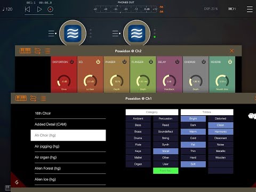The height and width of the screenshot is (192, 256).
Task: Select the Air jogging (hg) preset
Action: click(68, 146)
